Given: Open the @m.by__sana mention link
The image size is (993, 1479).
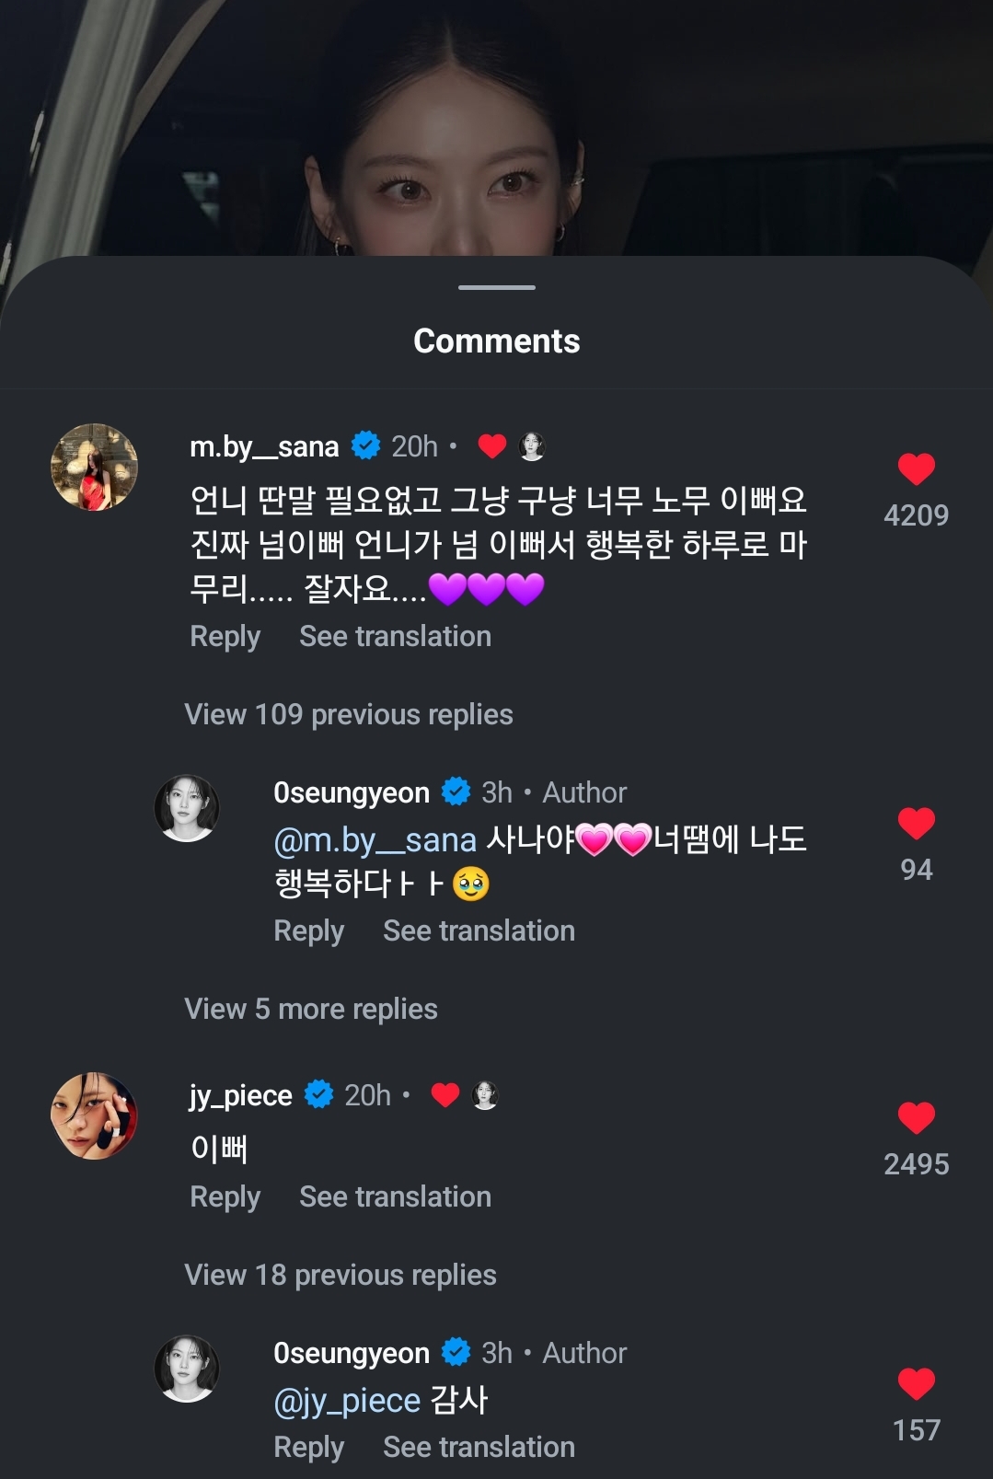Looking at the screenshot, I should 375,840.
